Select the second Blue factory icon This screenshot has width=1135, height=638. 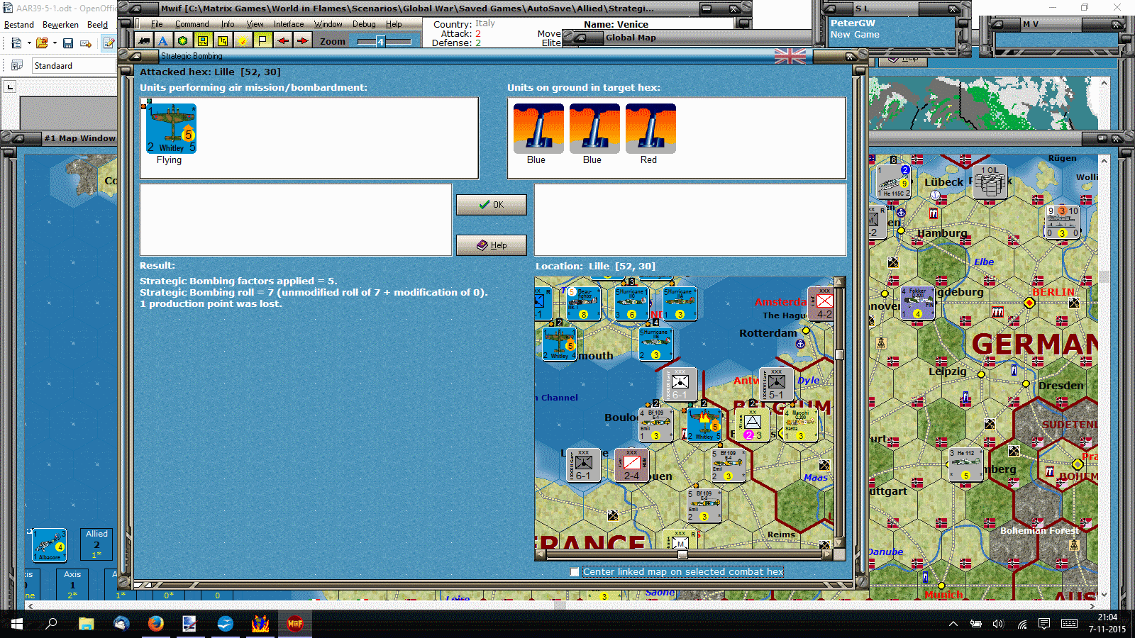(x=594, y=128)
